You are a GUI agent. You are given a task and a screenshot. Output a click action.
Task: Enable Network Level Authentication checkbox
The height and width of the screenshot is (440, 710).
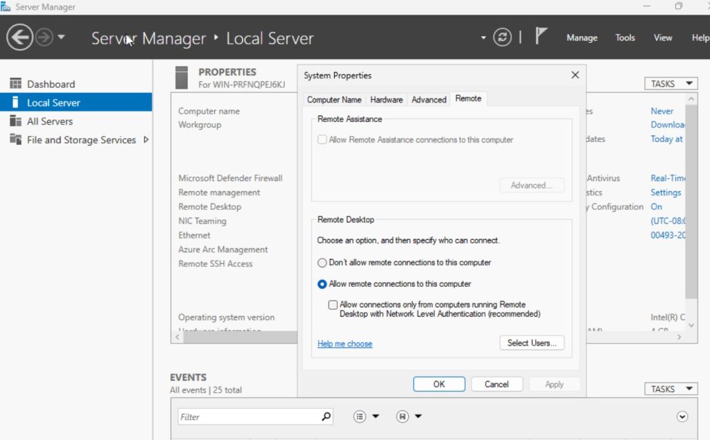333,305
